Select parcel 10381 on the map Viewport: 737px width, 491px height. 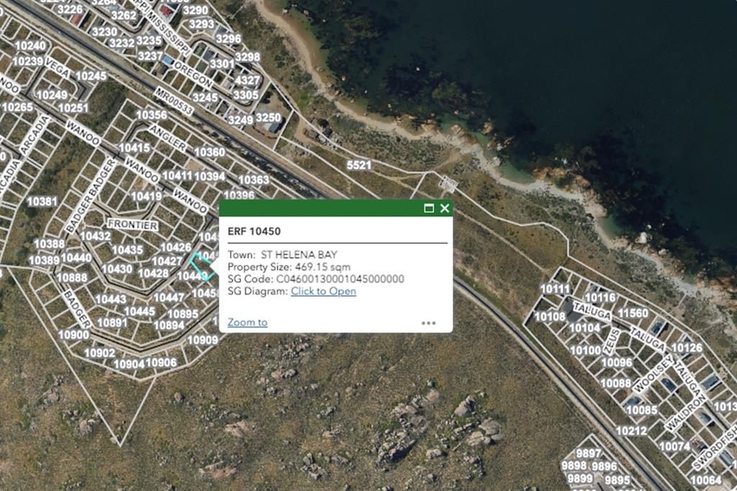pos(42,202)
